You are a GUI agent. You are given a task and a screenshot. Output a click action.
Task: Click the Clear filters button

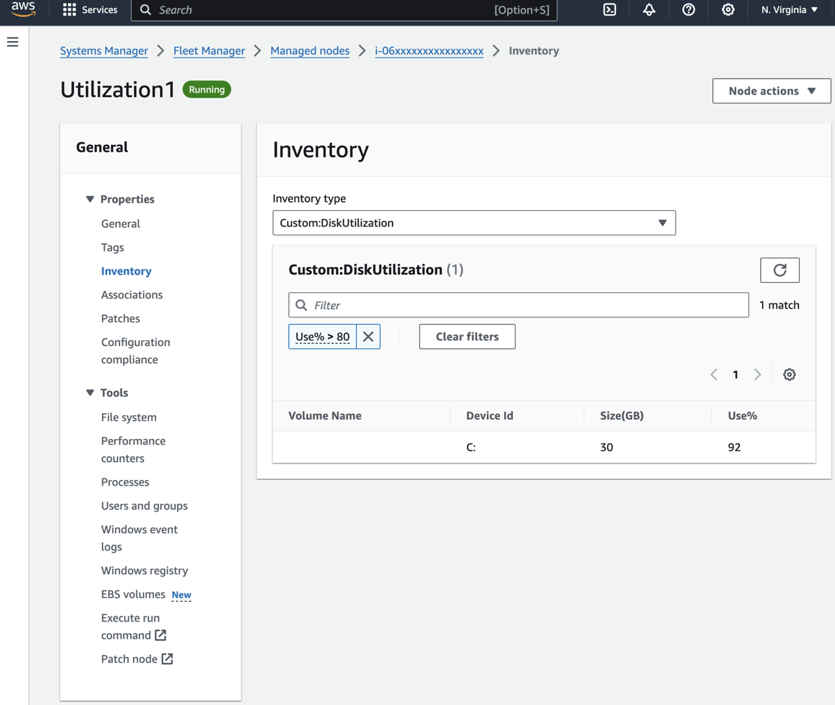(467, 336)
